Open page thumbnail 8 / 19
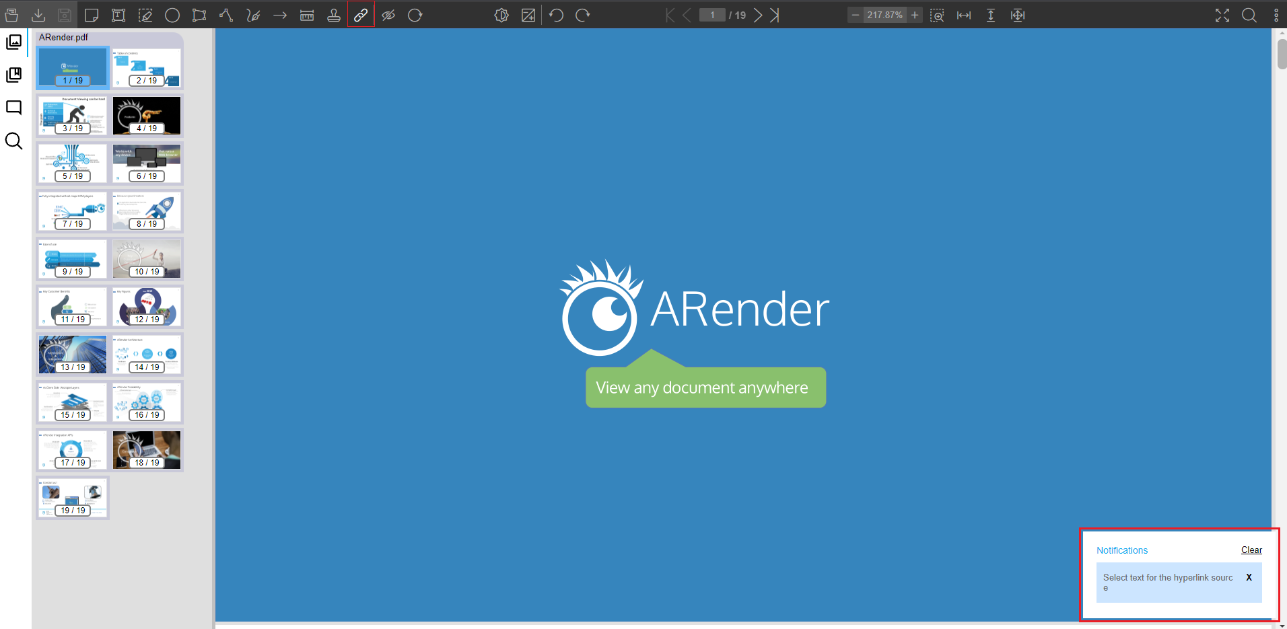The image size is (1287, 629). point(147,211)
